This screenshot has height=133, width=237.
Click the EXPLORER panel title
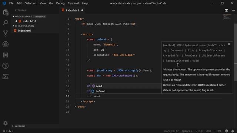[x=20, y=10]
